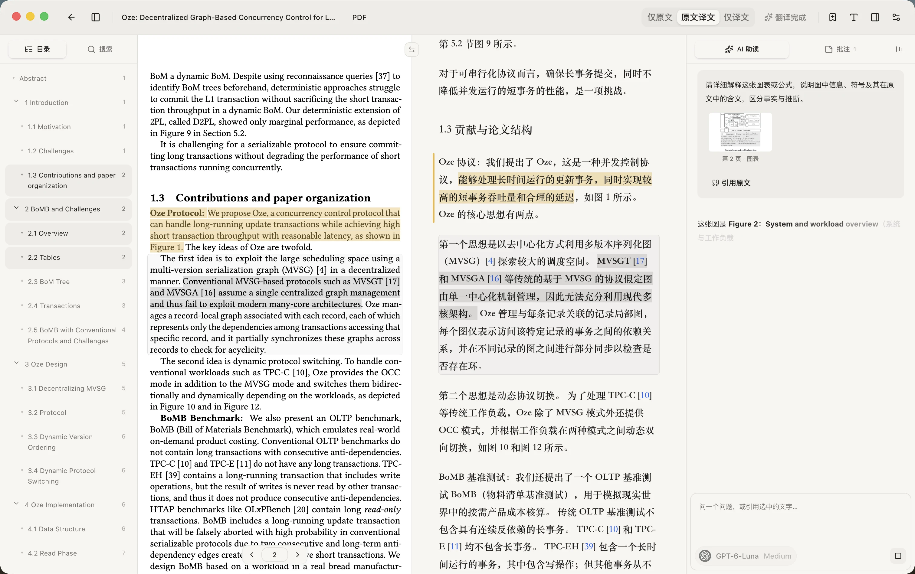Jump to Abstract in outline
This screenshot has height=574, width=915.
[69, 78]
